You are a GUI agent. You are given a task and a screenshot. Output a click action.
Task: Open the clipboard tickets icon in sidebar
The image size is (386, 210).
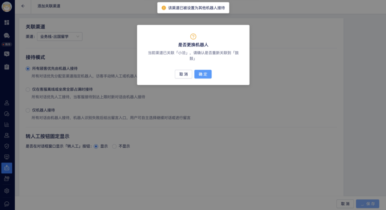(7, 67)
